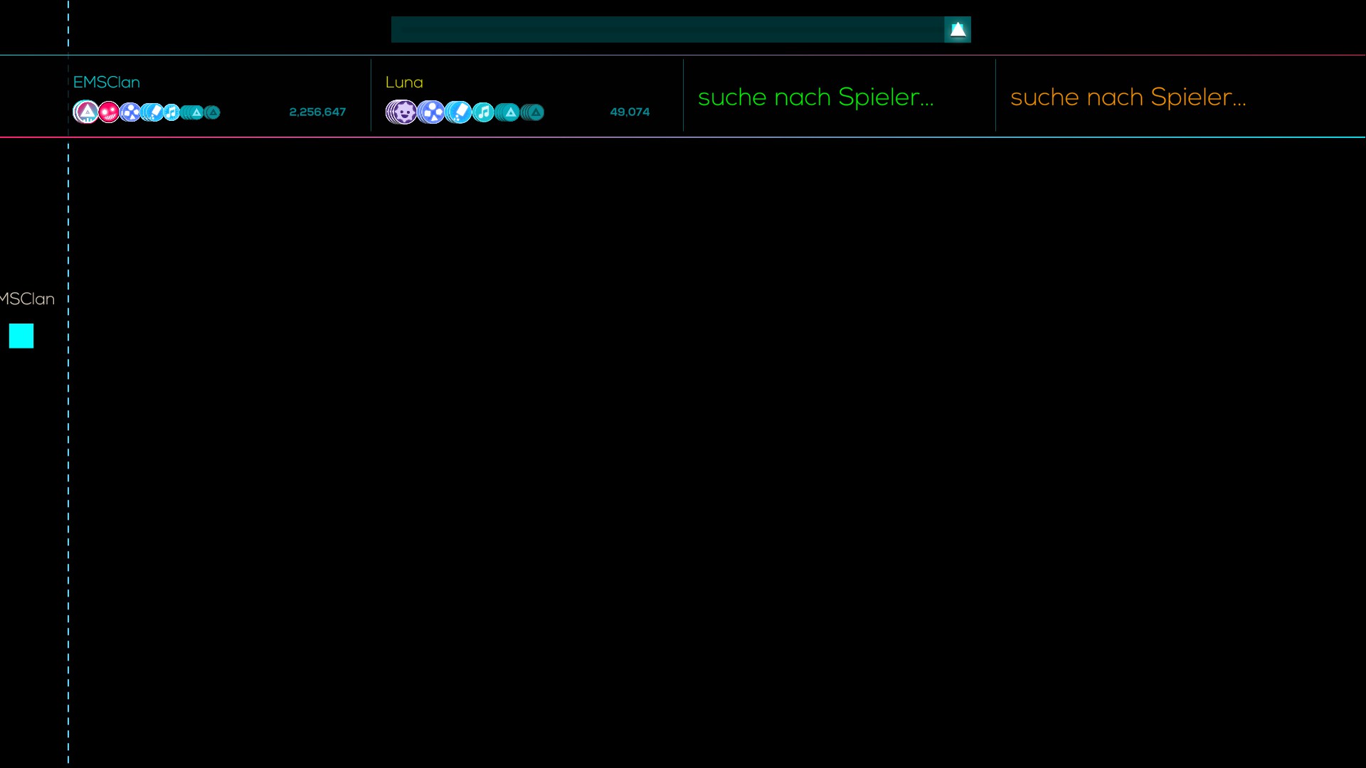Click the orange 'suche nach Spieler...' search field
Image resolution: width=1366 pixels, height=768 pixels.
1128,97
